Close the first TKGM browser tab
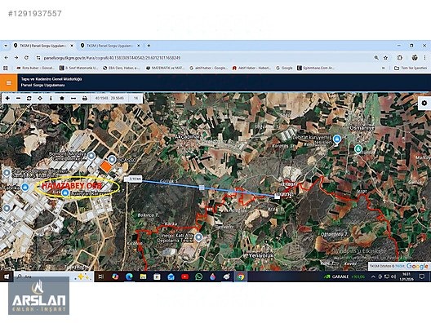 click(72, 46)
